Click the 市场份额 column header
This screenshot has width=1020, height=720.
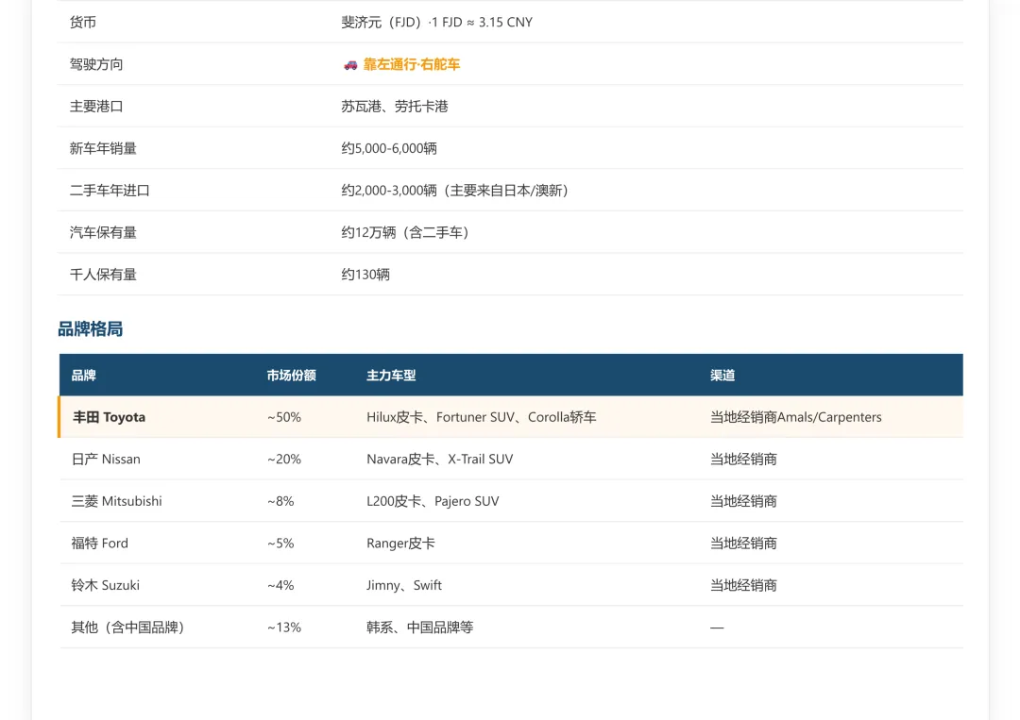(292, 375)
